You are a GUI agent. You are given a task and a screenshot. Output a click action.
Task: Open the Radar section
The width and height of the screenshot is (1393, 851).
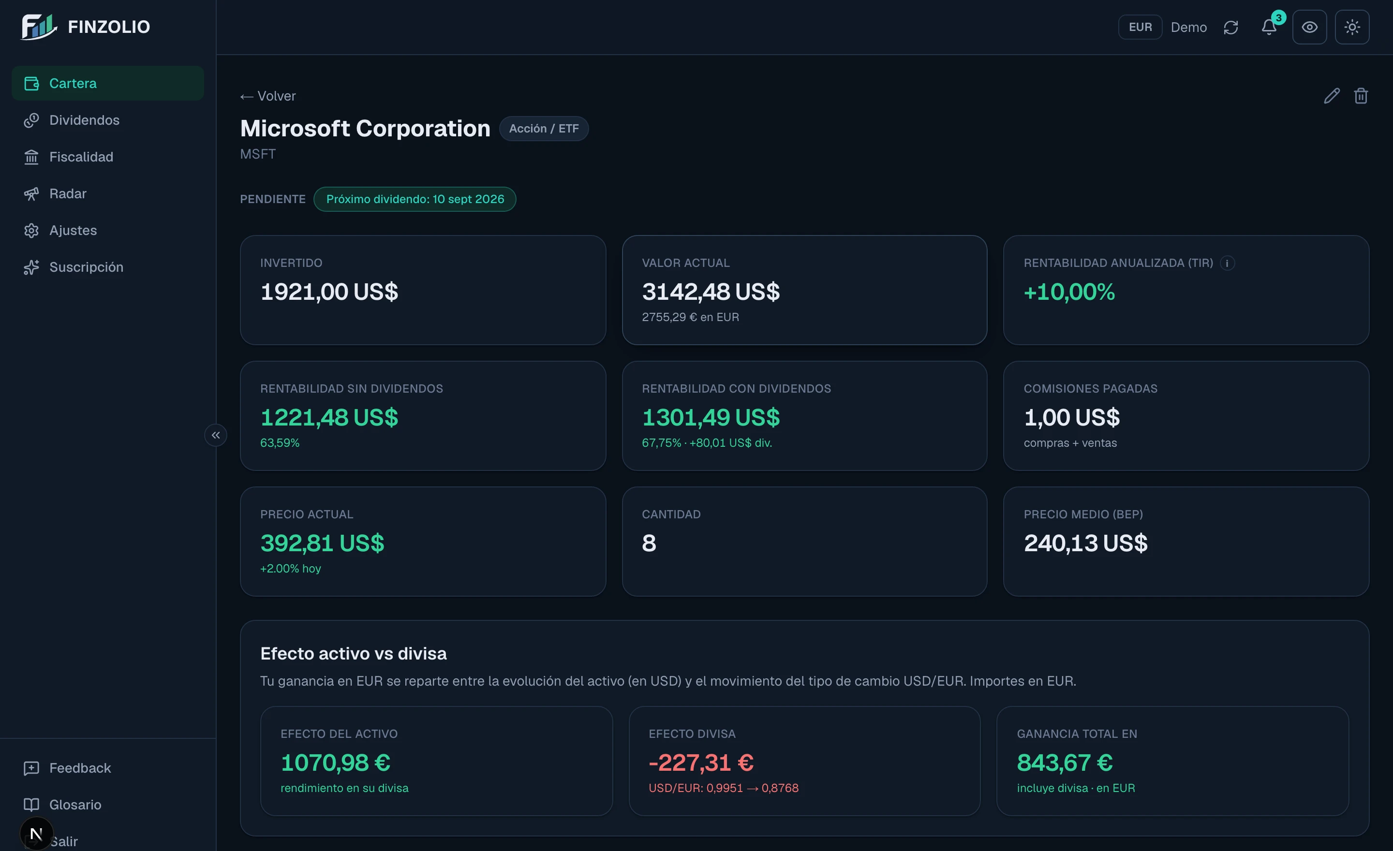point(107,193)
